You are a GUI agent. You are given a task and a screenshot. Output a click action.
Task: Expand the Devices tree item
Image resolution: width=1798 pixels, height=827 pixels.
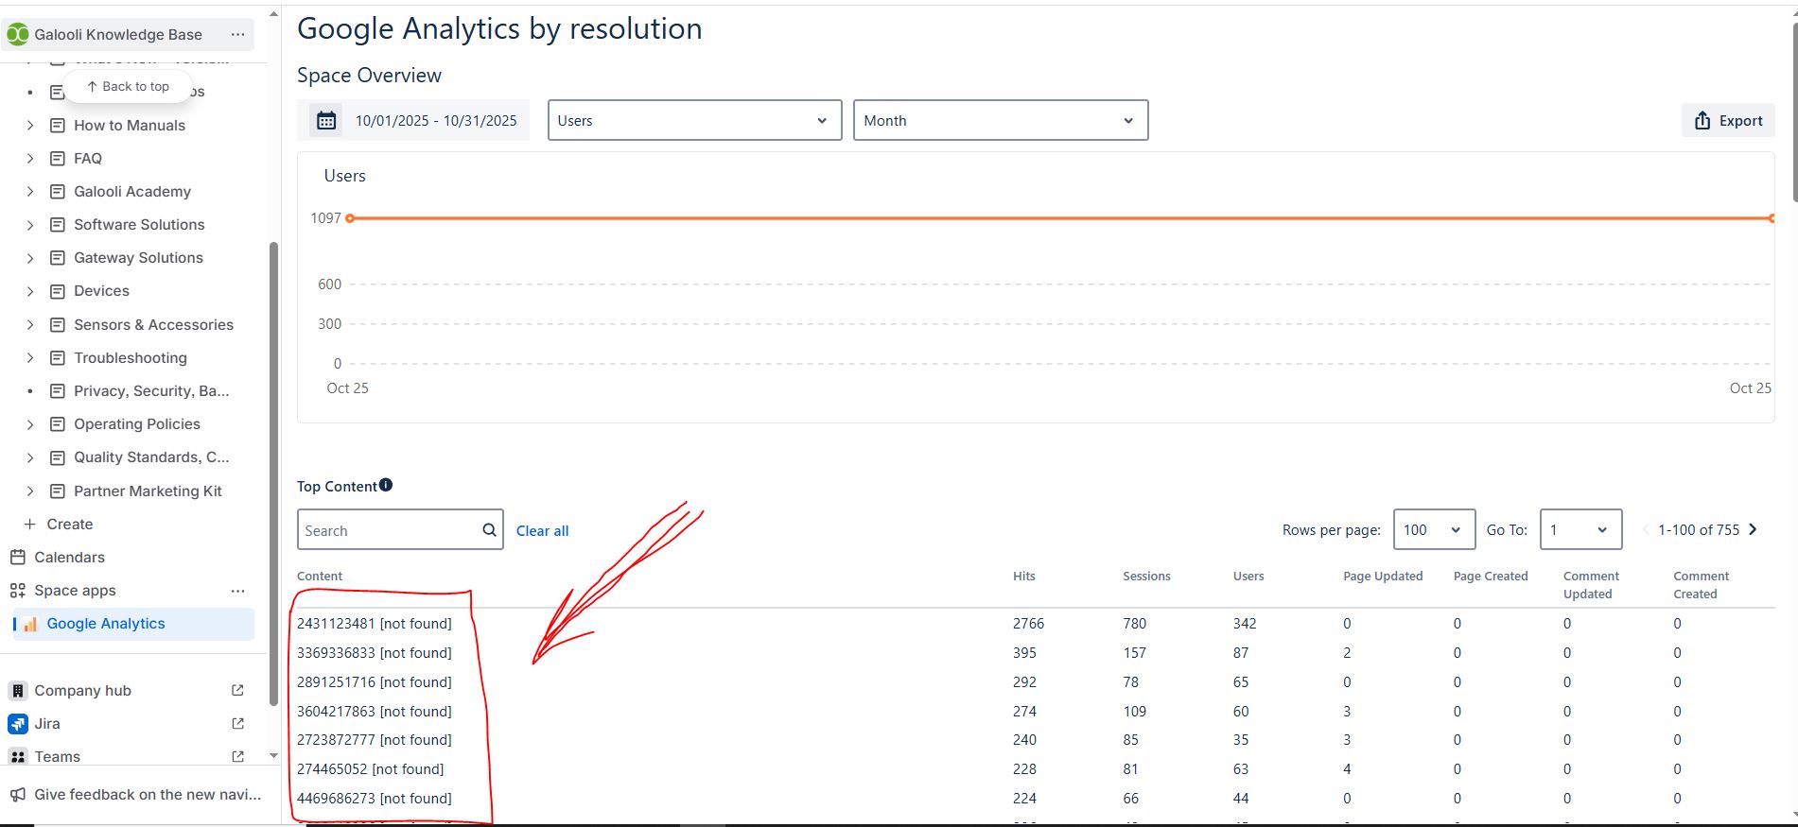click(x=30, y=291)
